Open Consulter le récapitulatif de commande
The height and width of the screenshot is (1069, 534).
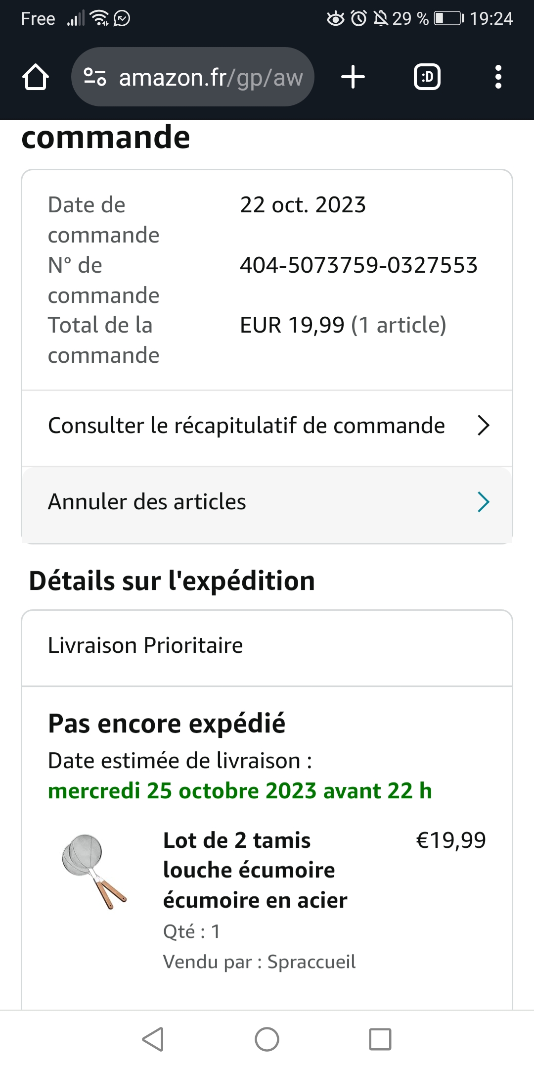246,426
